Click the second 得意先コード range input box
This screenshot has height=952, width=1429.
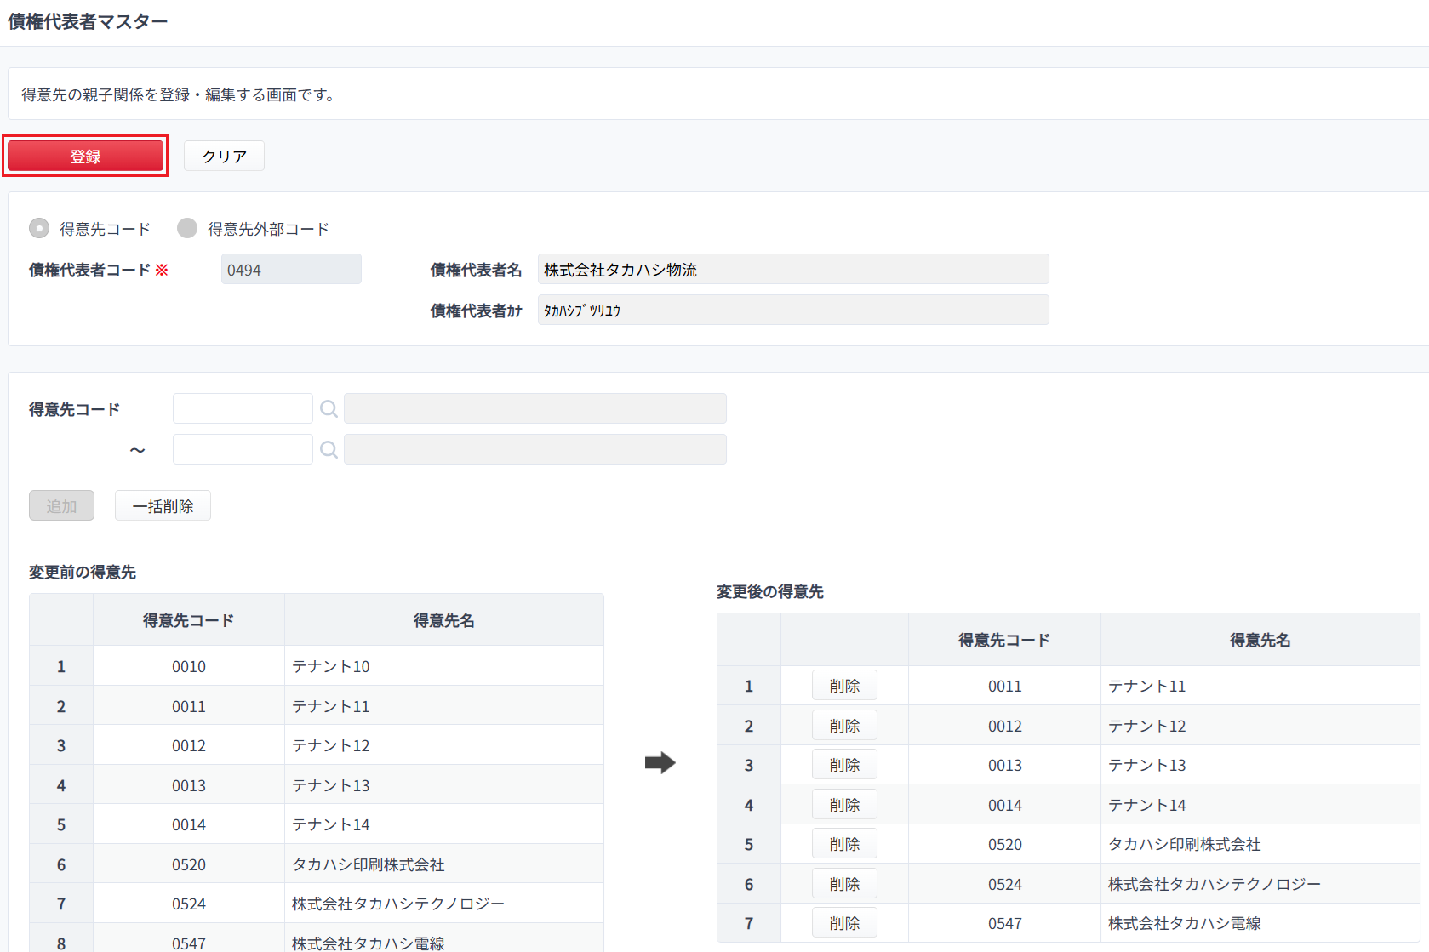tap(243, 449)
